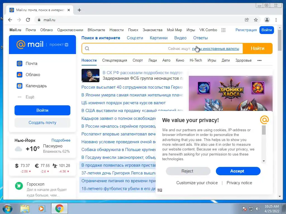Viewport: 286px width, 214px height.
Task: Open Одноклассники in top navigation
Action: click(x=70, y=30)
